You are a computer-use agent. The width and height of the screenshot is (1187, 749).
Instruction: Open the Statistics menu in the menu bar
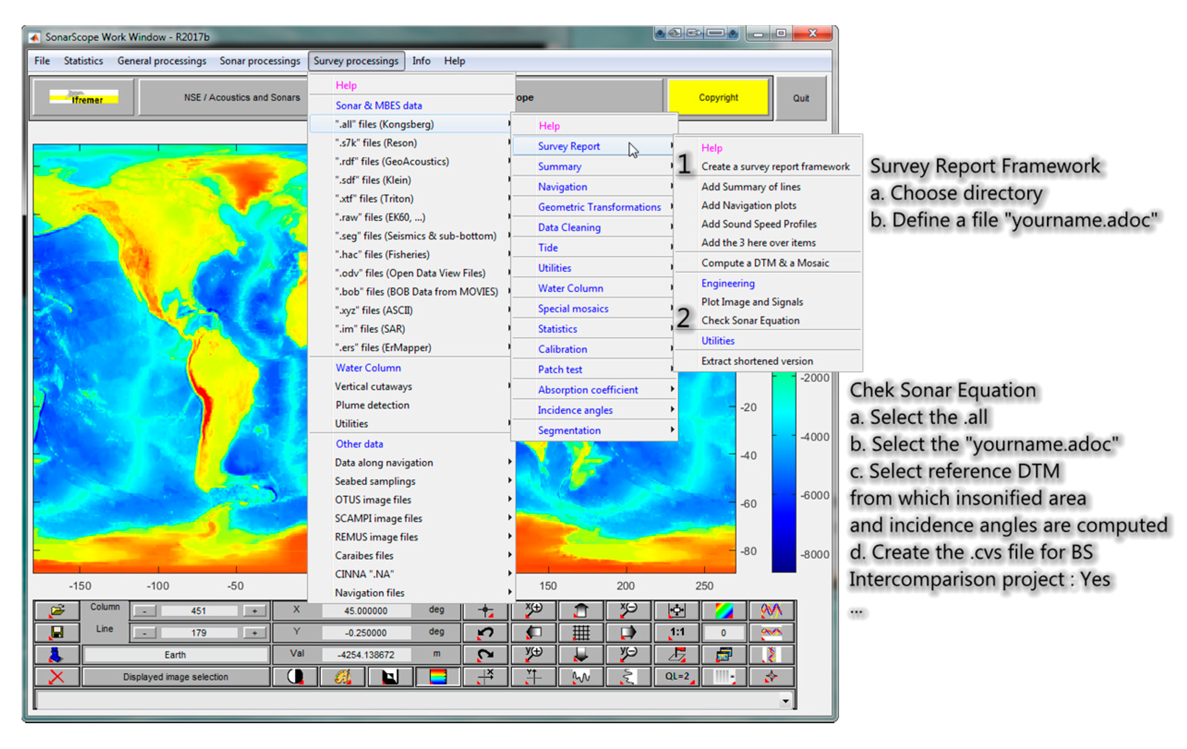[x=83, y=61]
